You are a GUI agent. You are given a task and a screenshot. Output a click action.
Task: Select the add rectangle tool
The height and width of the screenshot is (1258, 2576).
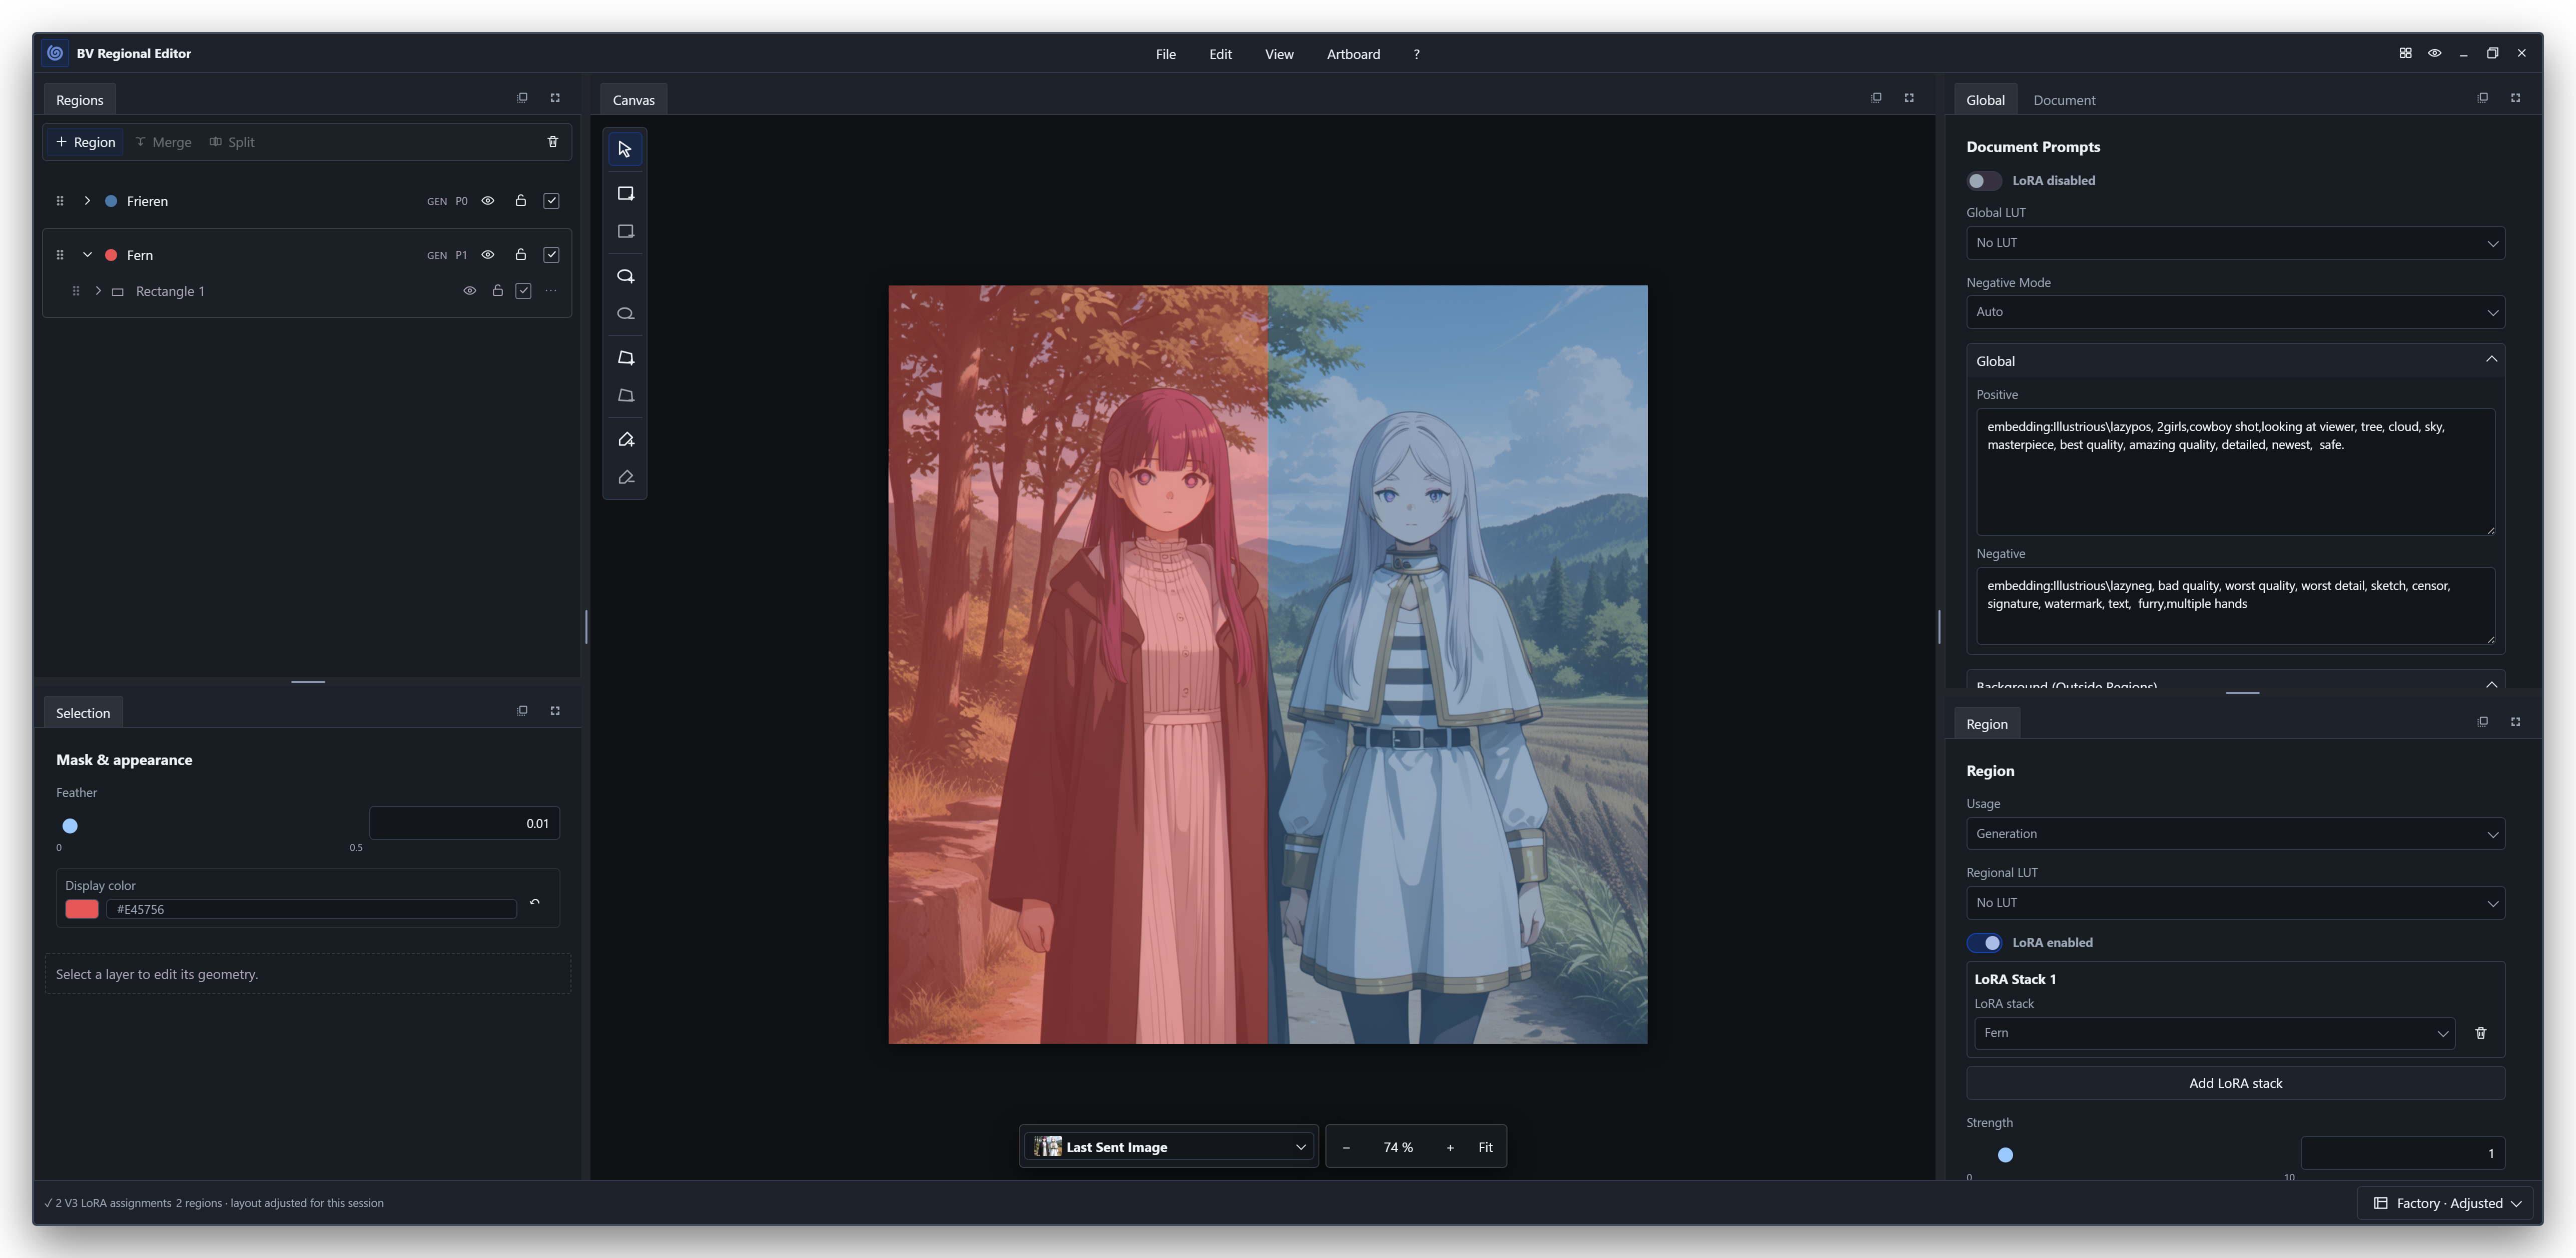pyautogui.click(x=625, y=193)
